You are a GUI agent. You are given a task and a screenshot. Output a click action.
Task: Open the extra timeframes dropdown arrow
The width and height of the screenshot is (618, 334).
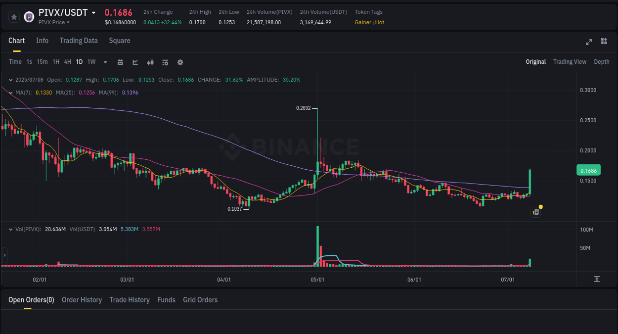click(104, 62)
